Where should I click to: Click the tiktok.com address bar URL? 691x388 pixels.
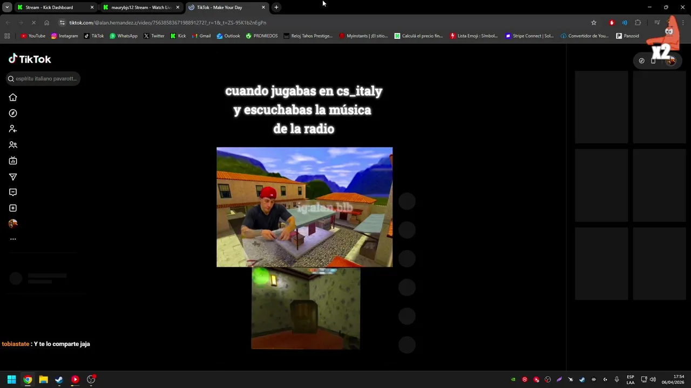pos(167,23)
